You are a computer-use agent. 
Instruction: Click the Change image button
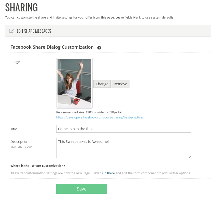pos(102,84)
